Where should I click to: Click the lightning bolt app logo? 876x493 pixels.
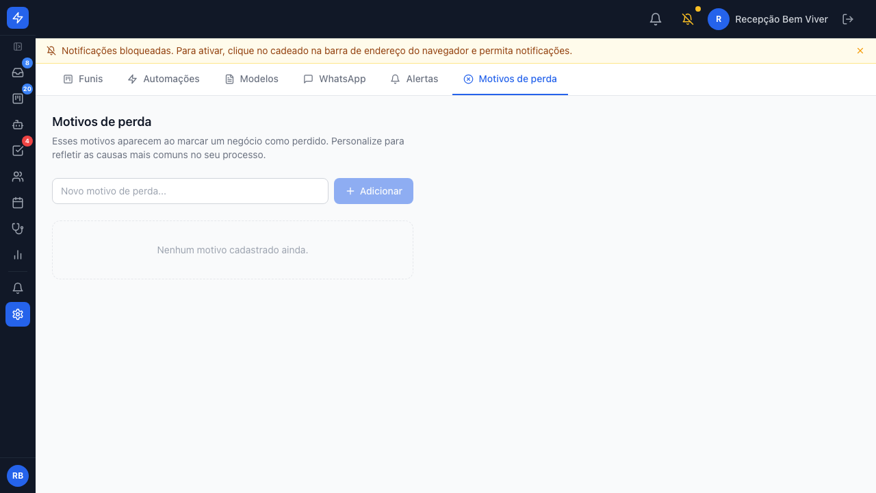point(18,18)
